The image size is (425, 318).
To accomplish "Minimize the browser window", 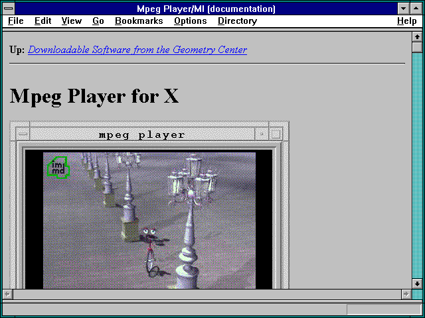I will (x=404, y=9).
